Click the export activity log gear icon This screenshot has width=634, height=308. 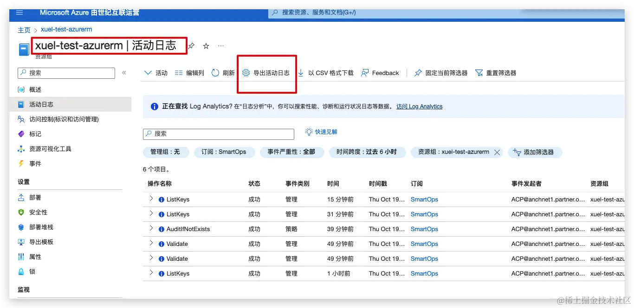pyautogui.click(x=246, y=73)
